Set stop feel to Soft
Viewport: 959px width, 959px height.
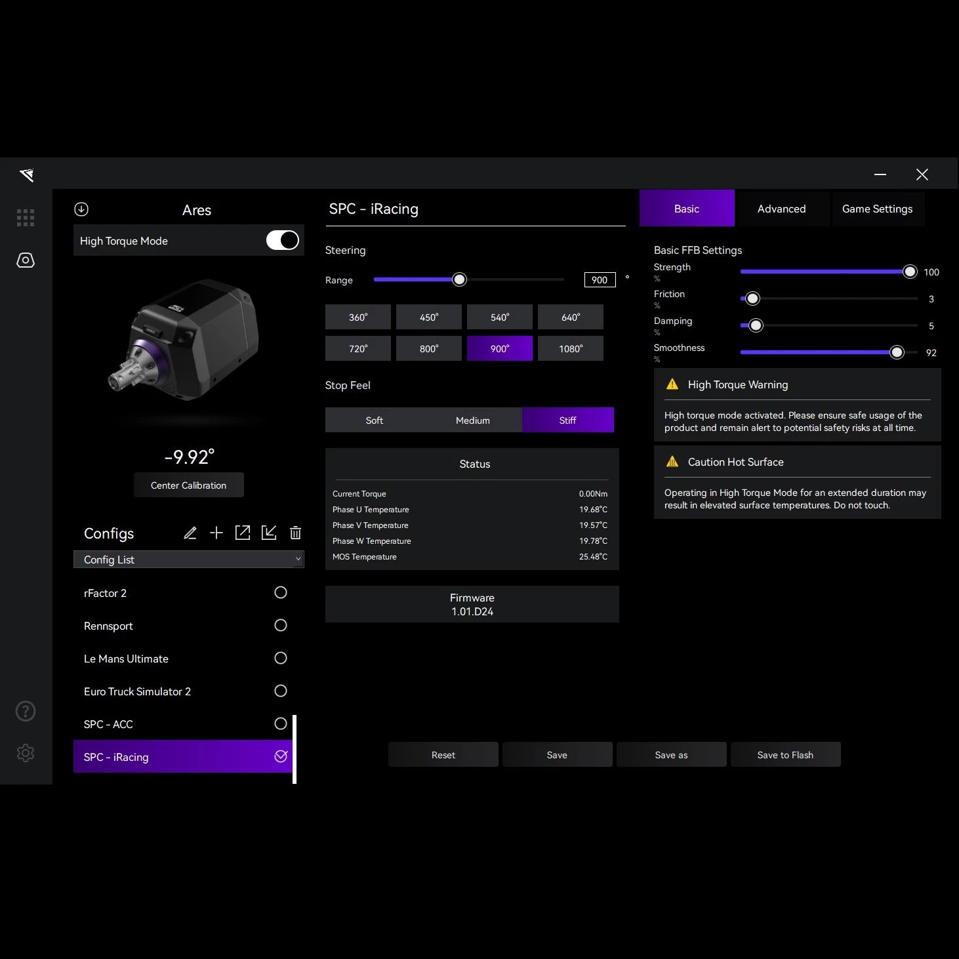tap(374, 420)
